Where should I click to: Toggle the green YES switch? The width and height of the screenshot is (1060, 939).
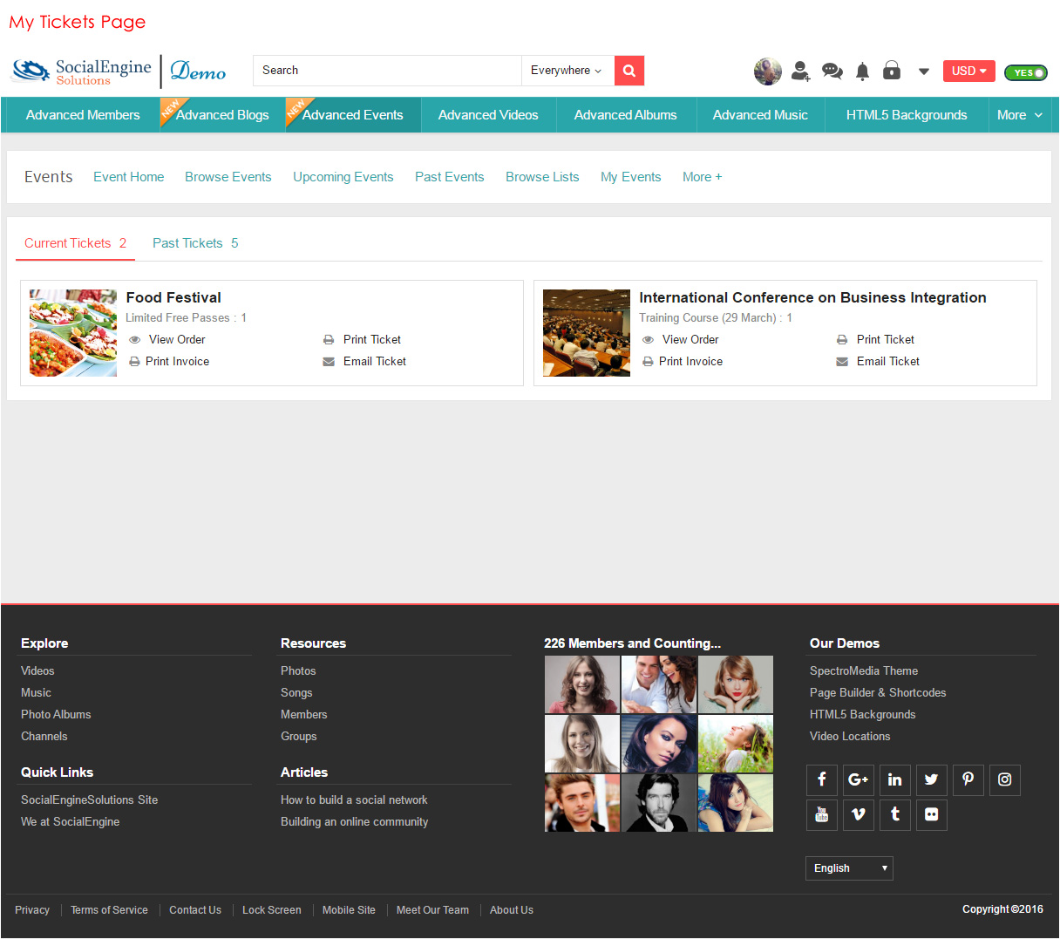tap(1025, 72)
